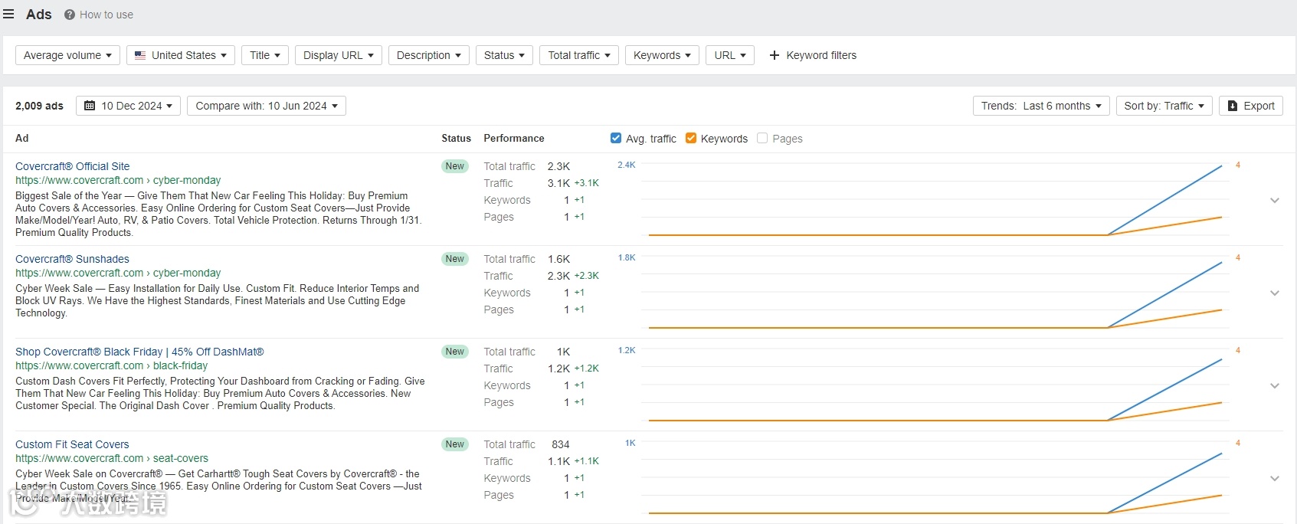Click the +3.1K traffic change value

(x=587, y=183)
